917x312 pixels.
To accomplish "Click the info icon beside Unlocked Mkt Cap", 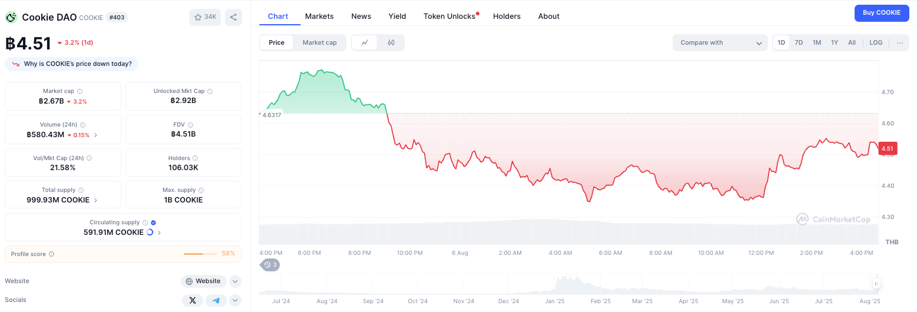I will click(x=210, y=91).
